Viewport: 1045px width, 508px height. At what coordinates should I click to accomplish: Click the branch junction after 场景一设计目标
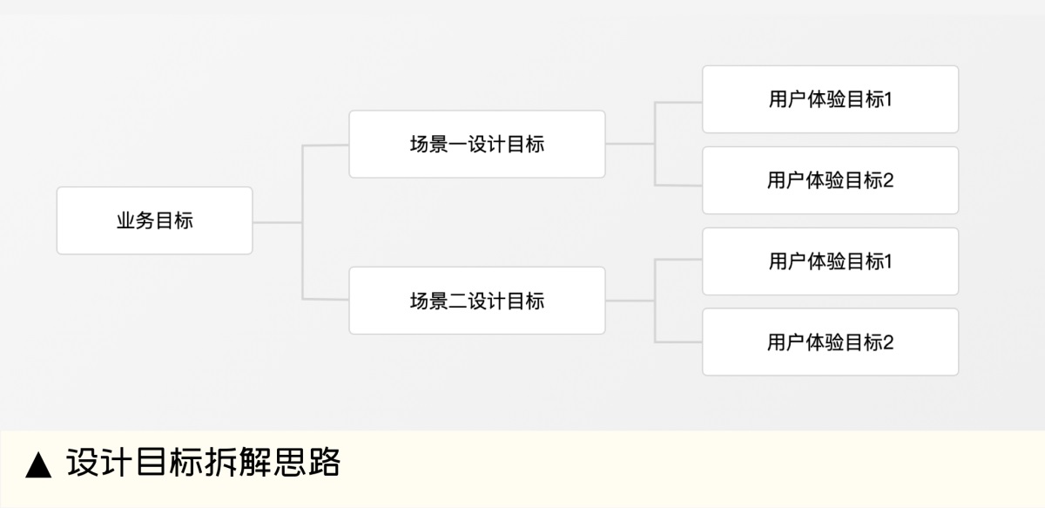655,144
